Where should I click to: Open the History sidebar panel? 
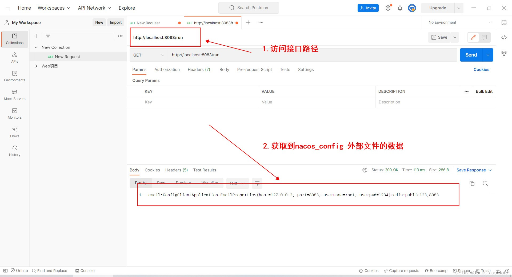[x=15, y=151]
